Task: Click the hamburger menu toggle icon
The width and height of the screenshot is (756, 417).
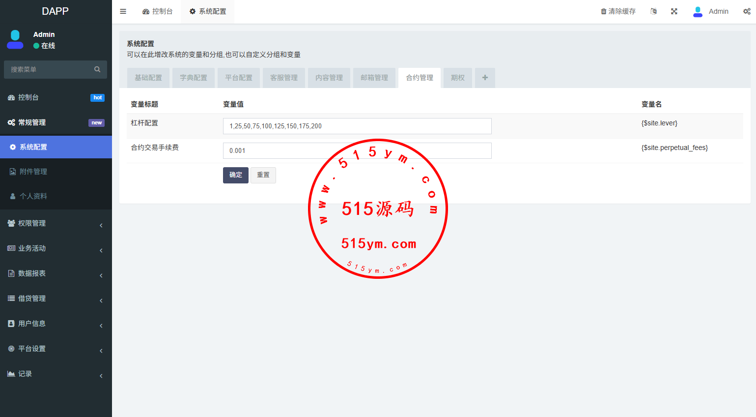Action: [x=123, y=11]
